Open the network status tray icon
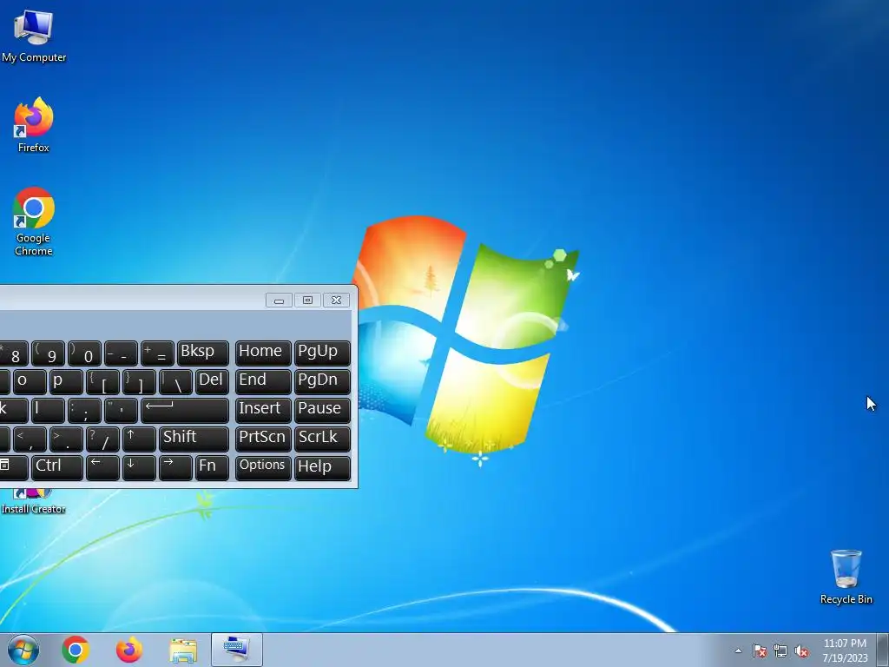889x667 pixels. point(780,651)
